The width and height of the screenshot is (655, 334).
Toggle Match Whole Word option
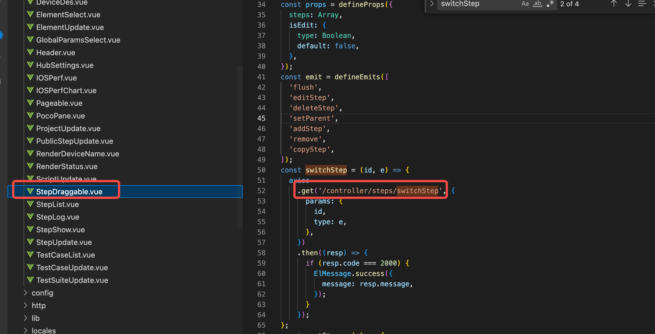tap(537, 4)
